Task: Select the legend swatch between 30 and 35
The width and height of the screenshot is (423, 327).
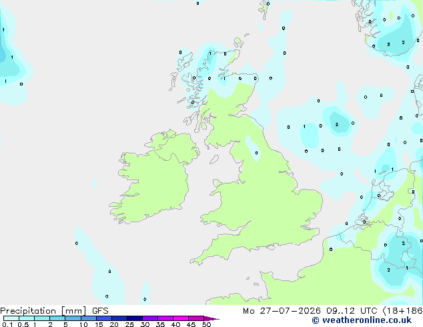Action: tap(150, 318)
